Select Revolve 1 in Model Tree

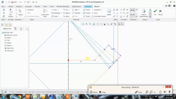pos(9,51)
